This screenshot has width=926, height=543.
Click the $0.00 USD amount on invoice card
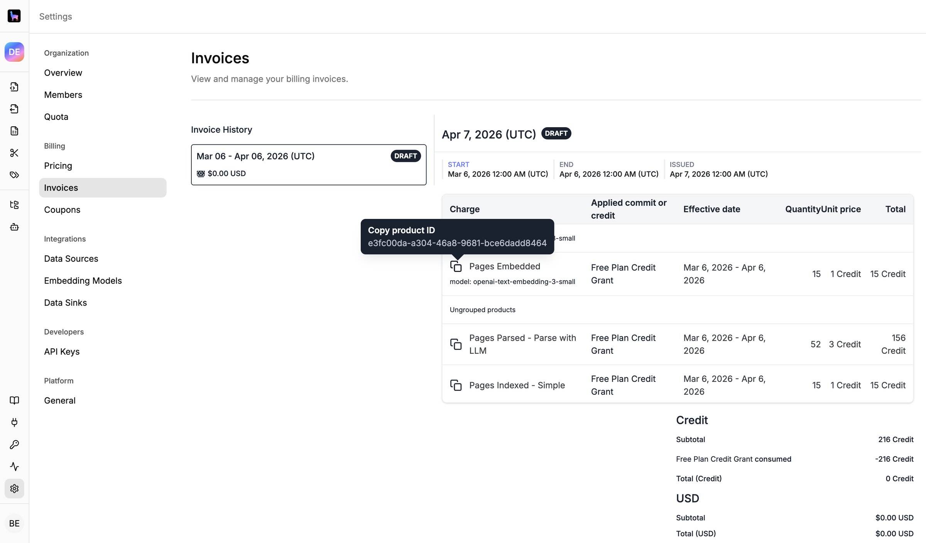[226, 173]
